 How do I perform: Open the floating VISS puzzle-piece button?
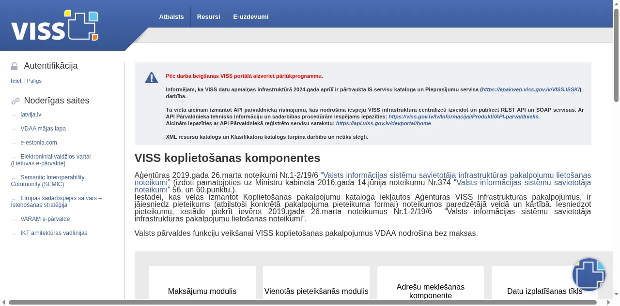(589, 275)
